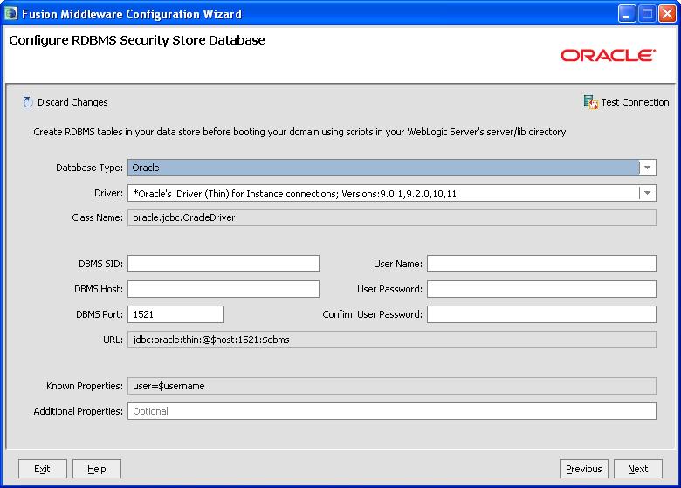Click the Exit button
The height and width of the screenshot is (488, 681).
click(x=43, y=469)
